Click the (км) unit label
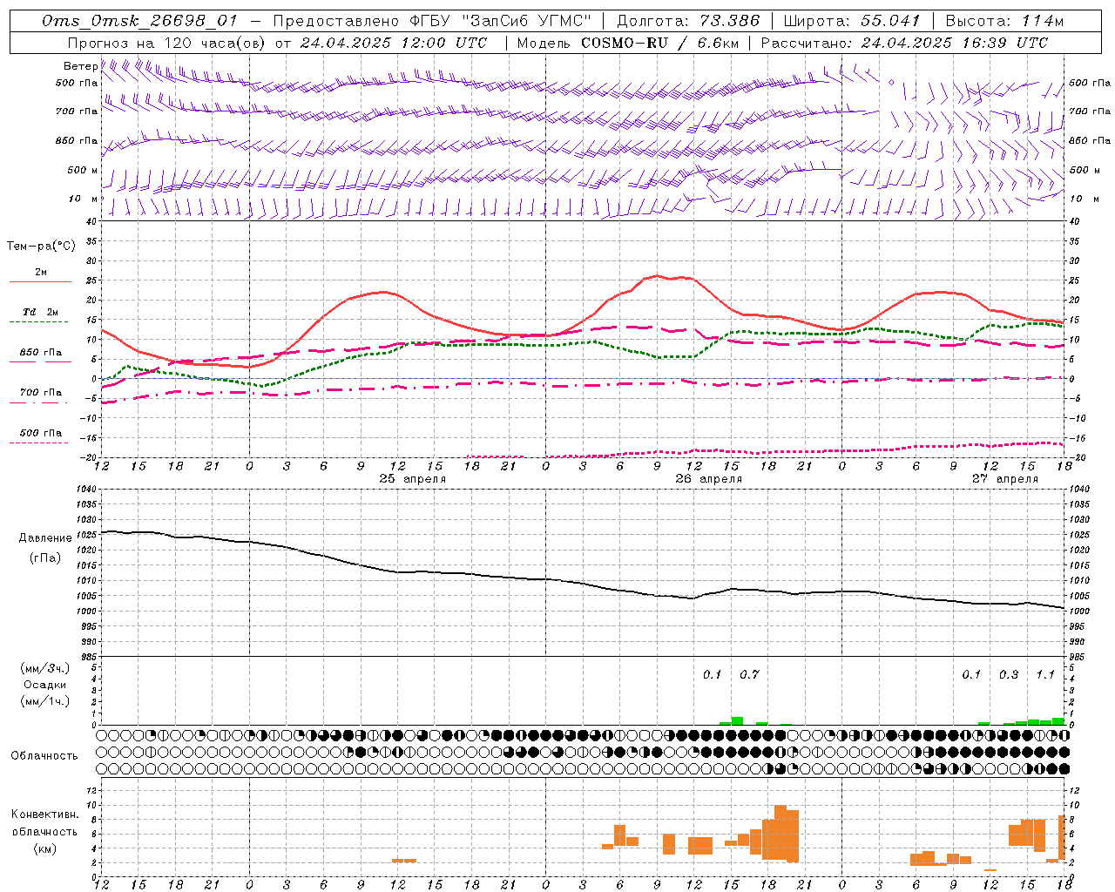1115x892 pixels. click(45, 848)
